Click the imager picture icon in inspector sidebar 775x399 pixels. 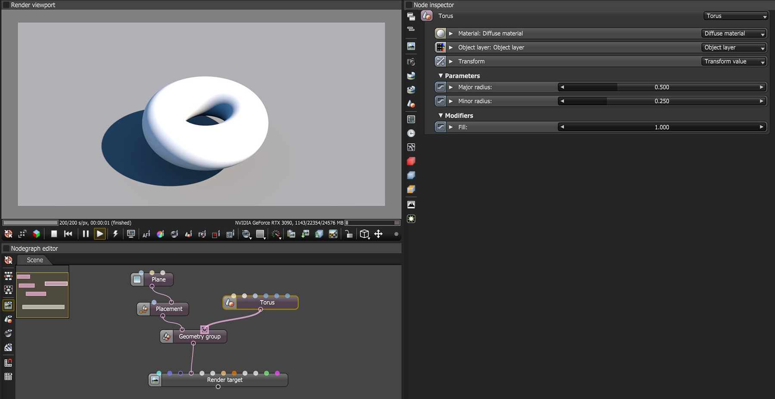pyautogui.click(x=411, y=204)
